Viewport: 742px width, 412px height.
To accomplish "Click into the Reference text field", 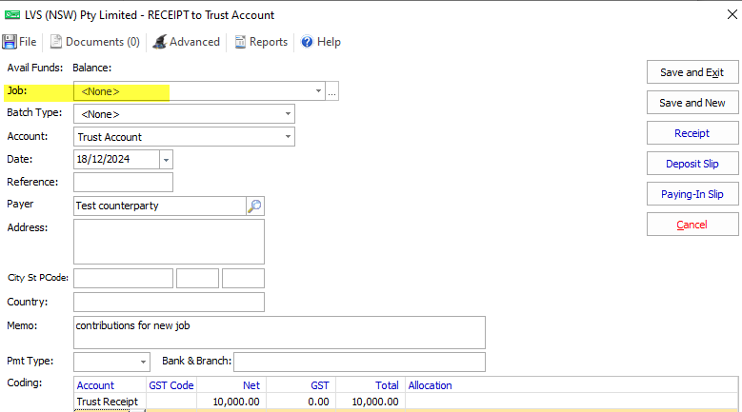I will coord(123,182).
